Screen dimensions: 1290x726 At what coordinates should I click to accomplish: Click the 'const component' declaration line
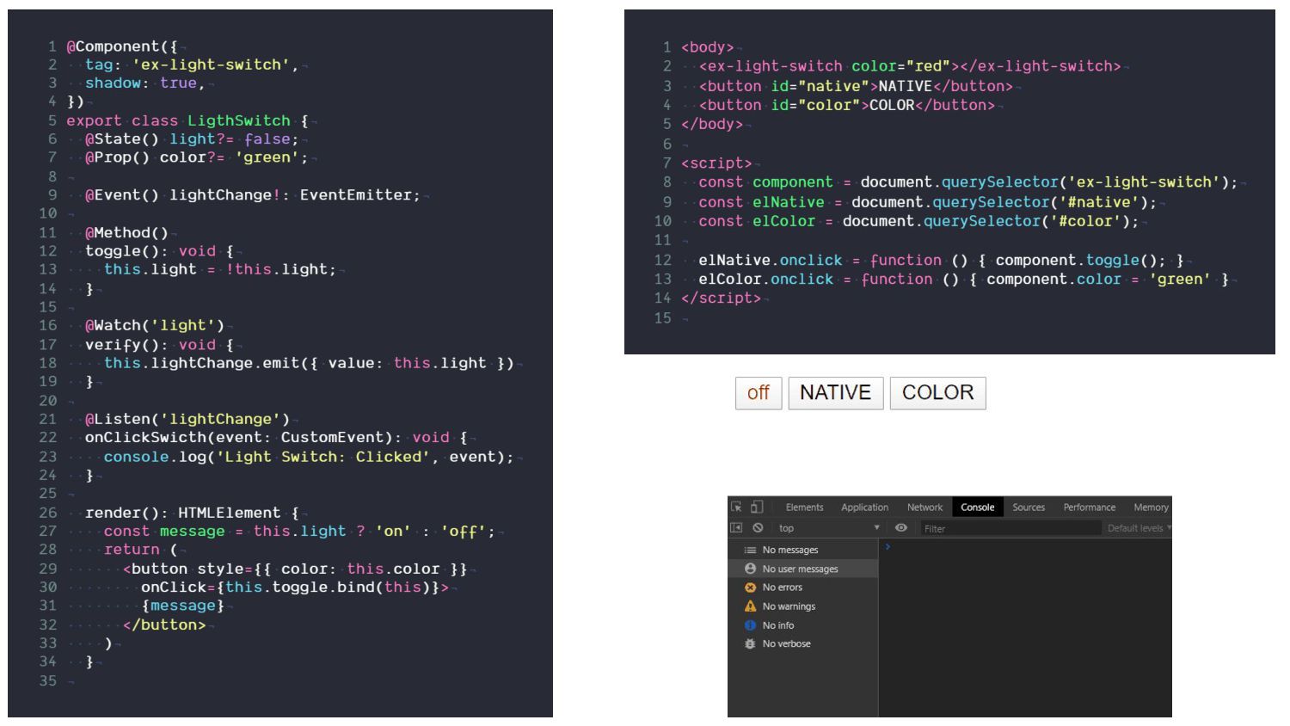[968, 182]
